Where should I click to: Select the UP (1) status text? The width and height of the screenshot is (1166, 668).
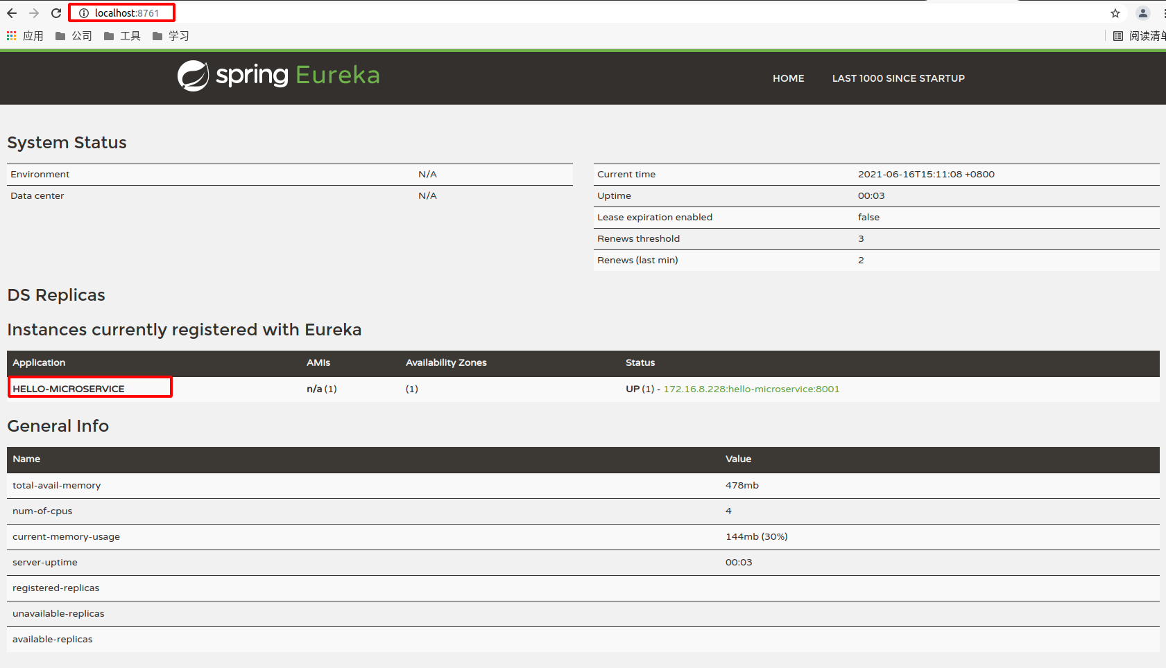point(640,389)
